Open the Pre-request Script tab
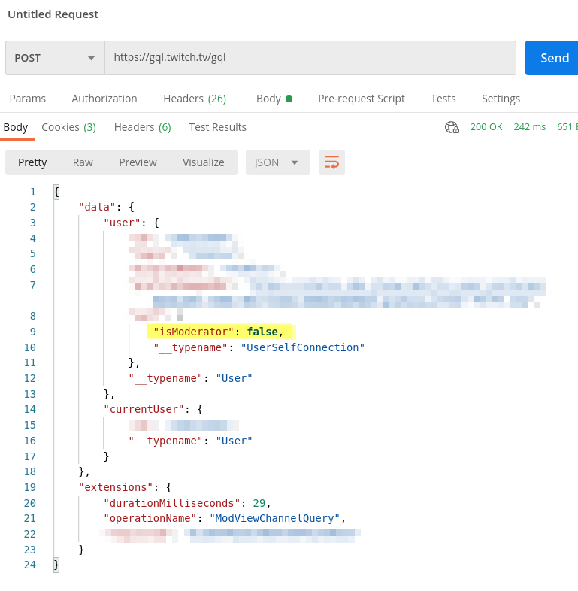Image resolution: width=578 pixels, height=591 pixels. tap(362, 98)
